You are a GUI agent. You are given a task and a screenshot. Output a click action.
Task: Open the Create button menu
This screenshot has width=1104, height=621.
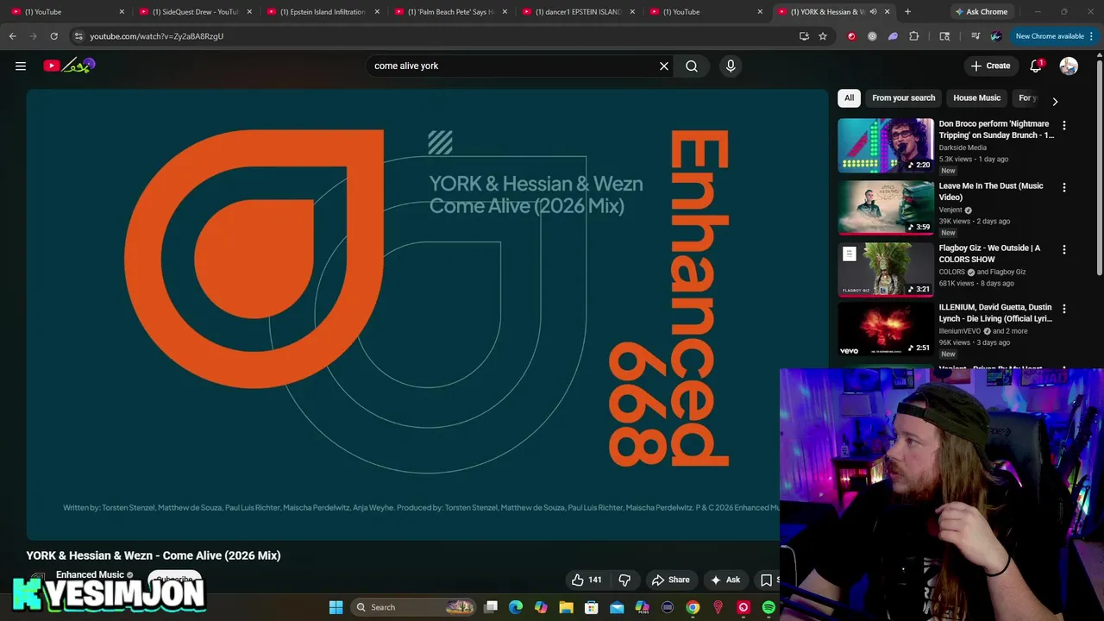pos(990,66)
